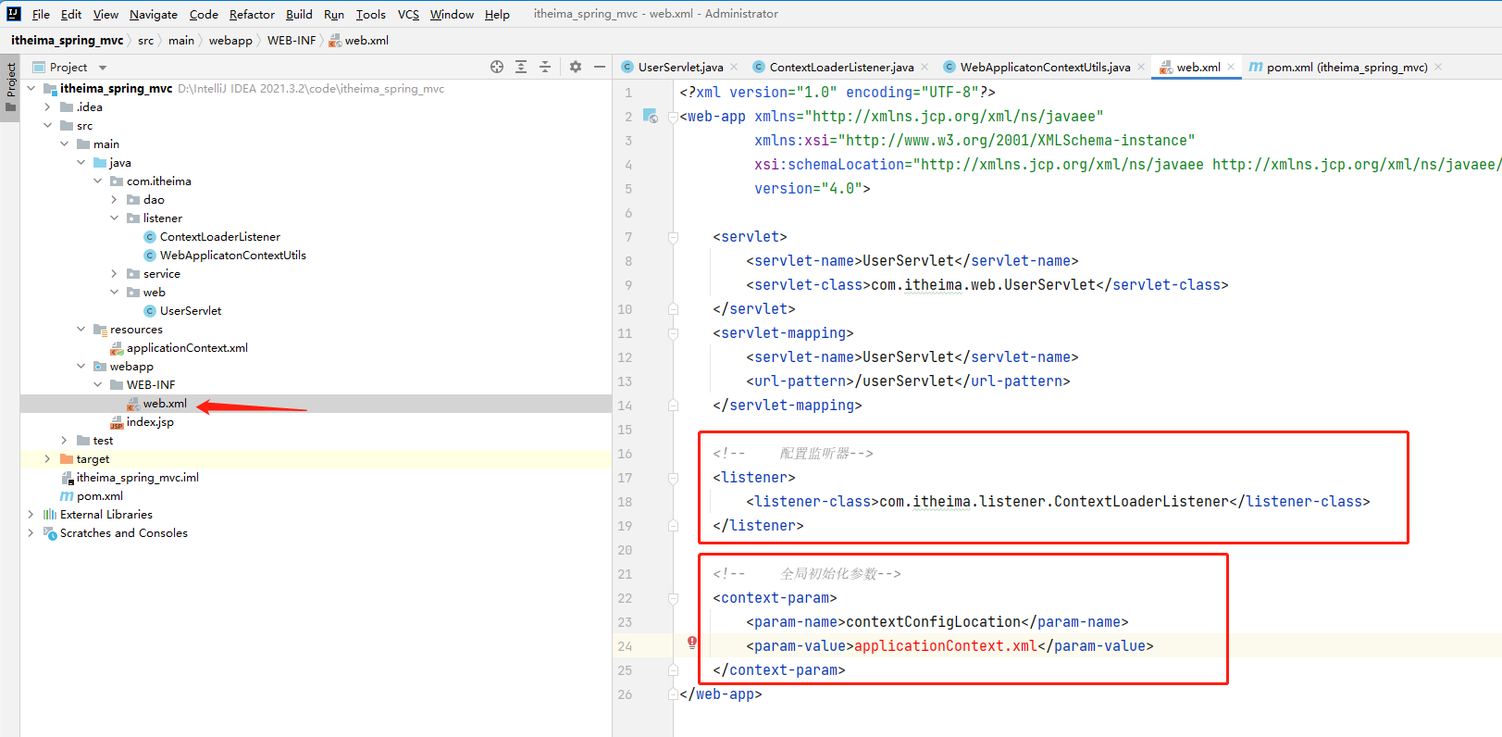
Task: Click applicationContext.xml text on line 24
Action: pyautogui.click(x=946, y=646)
